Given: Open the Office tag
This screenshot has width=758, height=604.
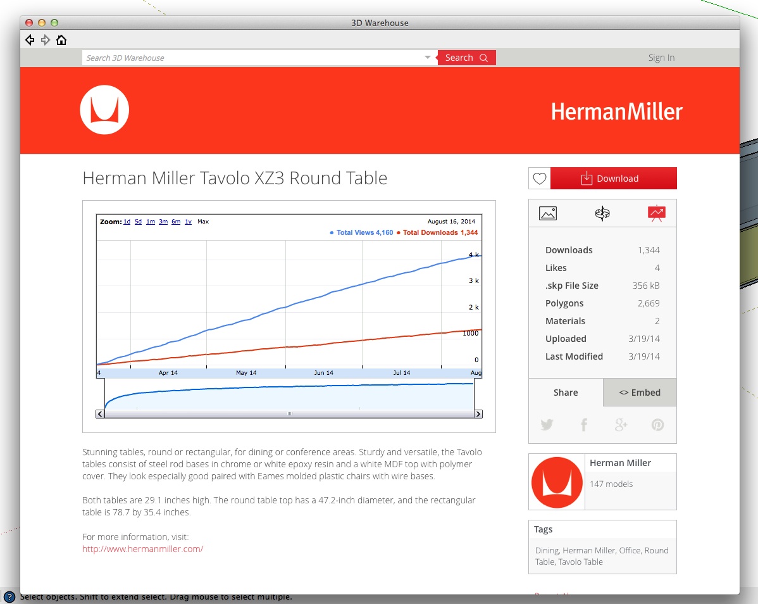Looking at the screenshot, I should coord(630,550).
